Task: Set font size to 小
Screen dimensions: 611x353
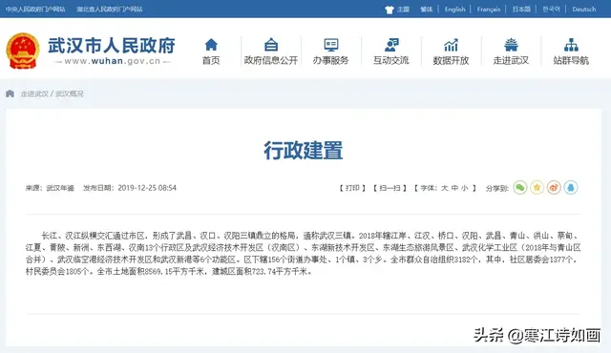Action: [x=465, y=188]
